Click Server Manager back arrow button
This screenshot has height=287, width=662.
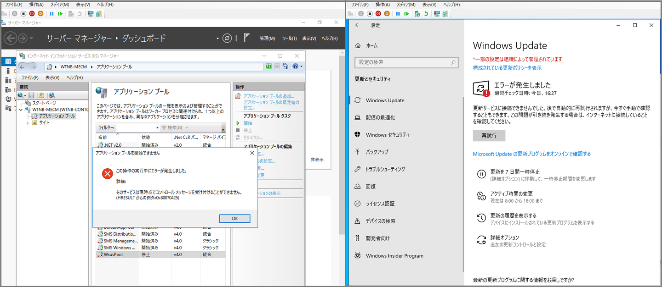tap(11, 39)
